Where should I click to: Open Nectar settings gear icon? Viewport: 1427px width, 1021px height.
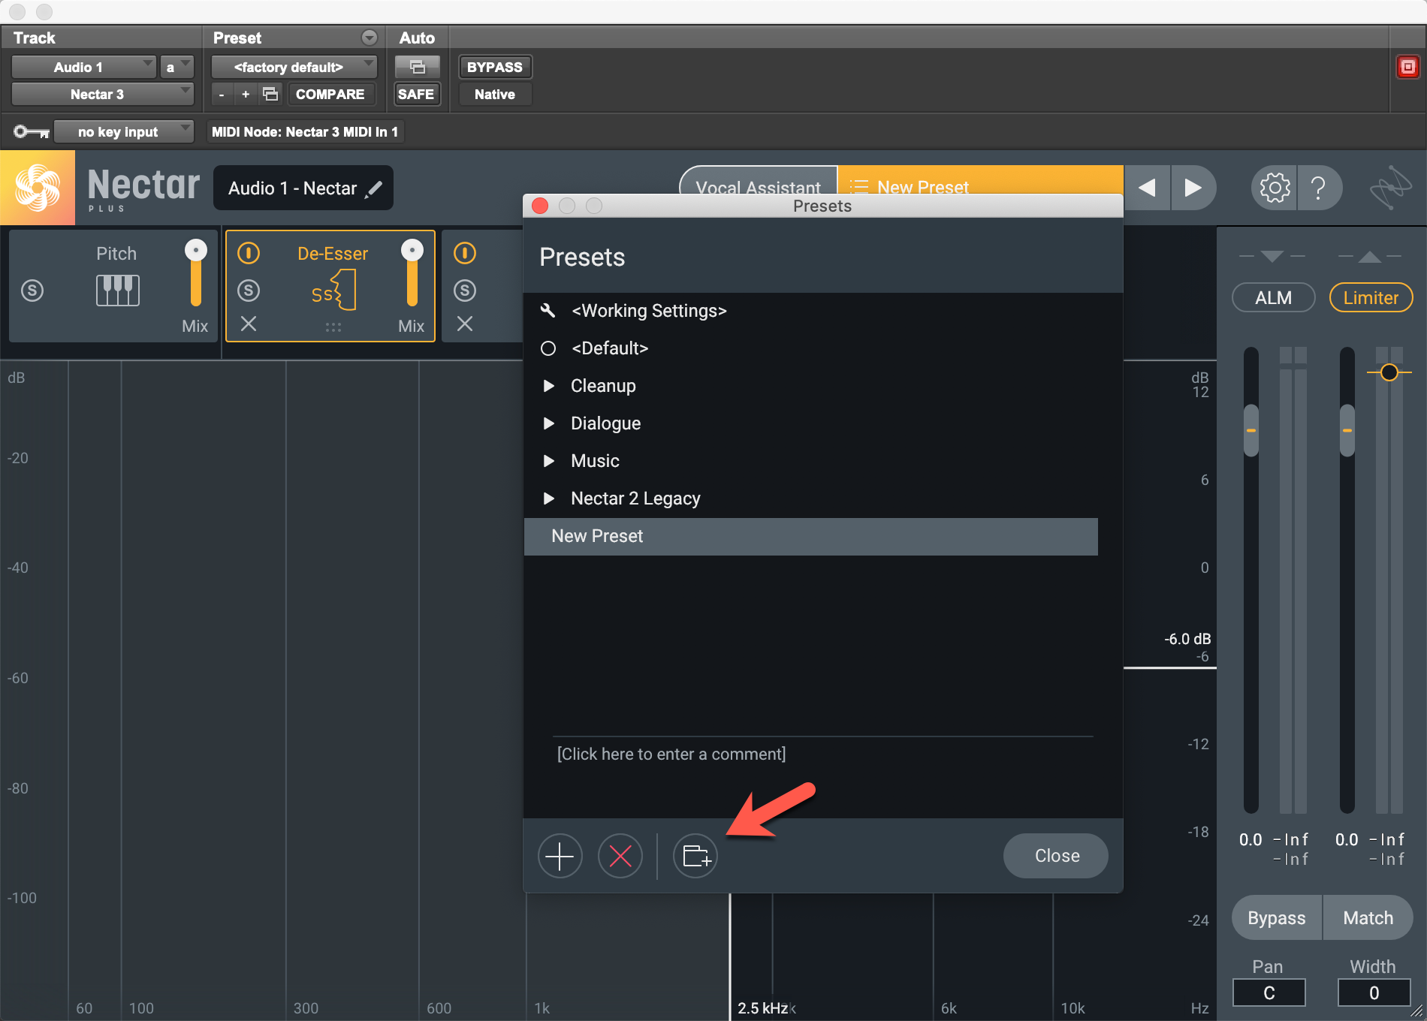coord(1275,188)
